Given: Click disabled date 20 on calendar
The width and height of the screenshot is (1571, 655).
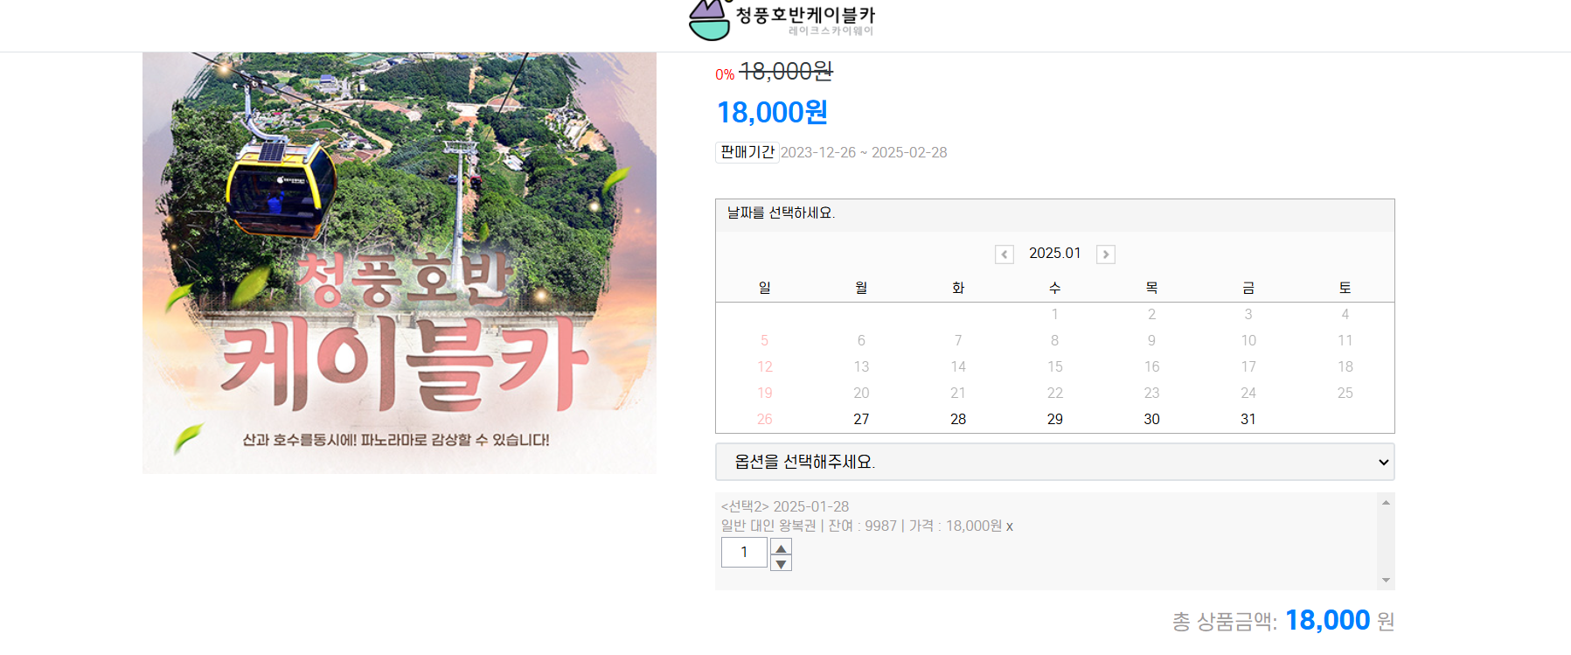Looking at the screenshot, I should point(861,394).
